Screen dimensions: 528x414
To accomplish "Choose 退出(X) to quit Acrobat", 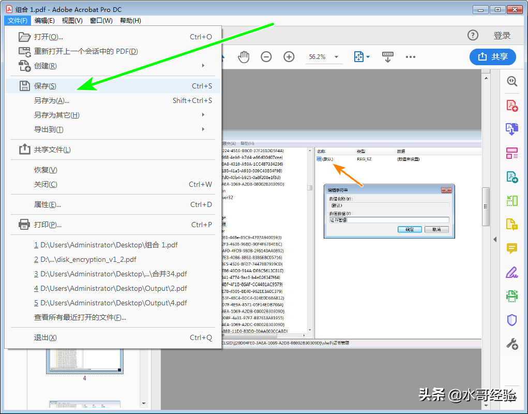I will coord(113,337).
